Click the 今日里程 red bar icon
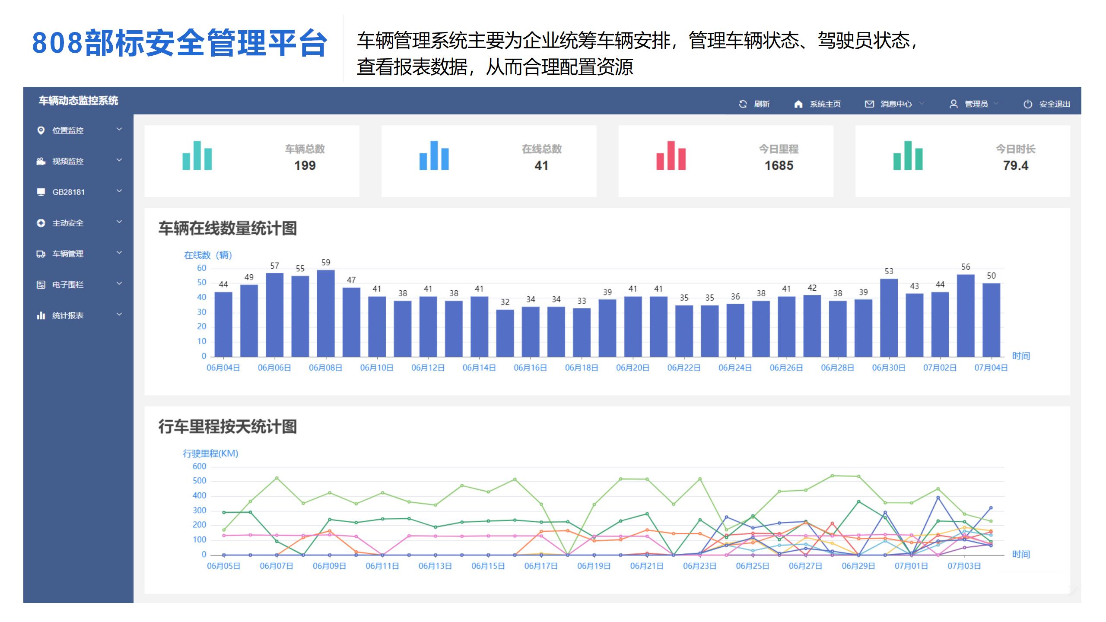The width and height of the screenshot is (1106, 622). coord(671,155)
